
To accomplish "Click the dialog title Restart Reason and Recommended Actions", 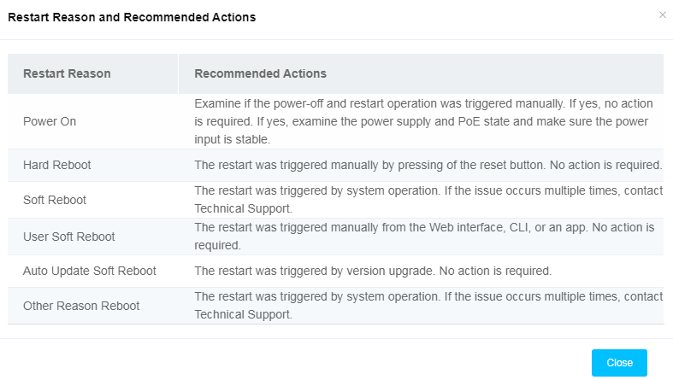I will [132, 17].
